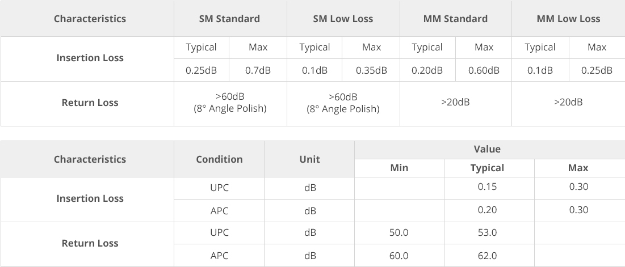
Task: Click the Condition column header
Action: 219,159
